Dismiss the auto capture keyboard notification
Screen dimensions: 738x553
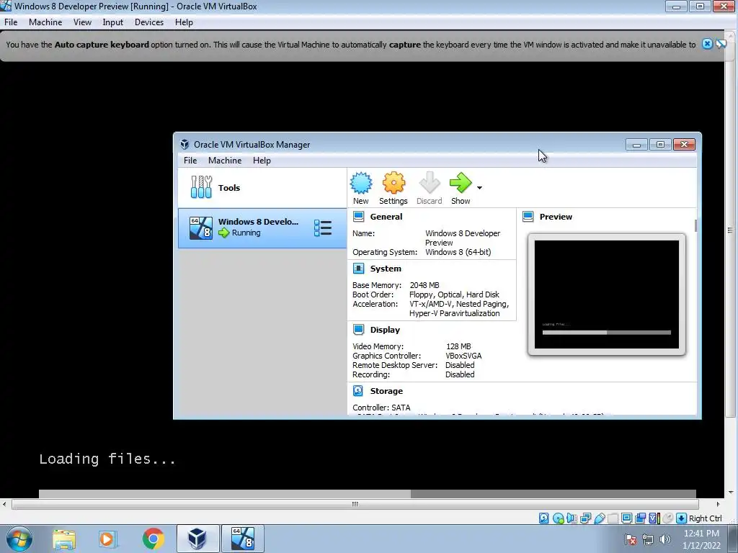coord(707,44)
